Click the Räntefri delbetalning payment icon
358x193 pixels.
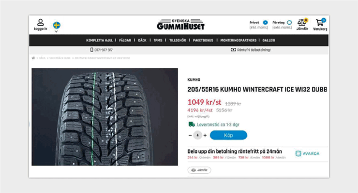(x=233, y=50)
